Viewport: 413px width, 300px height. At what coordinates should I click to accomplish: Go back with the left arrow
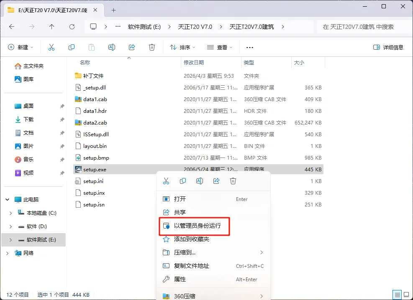[12, 27]
